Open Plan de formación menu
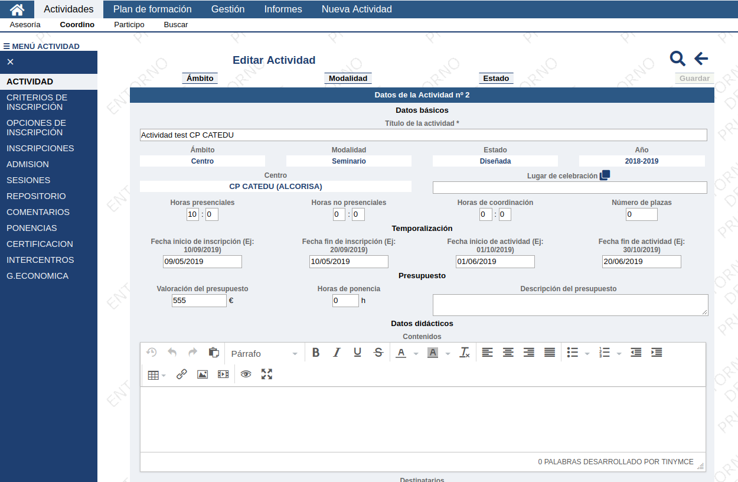The image size is (738, 482). [x=152, y=9]
